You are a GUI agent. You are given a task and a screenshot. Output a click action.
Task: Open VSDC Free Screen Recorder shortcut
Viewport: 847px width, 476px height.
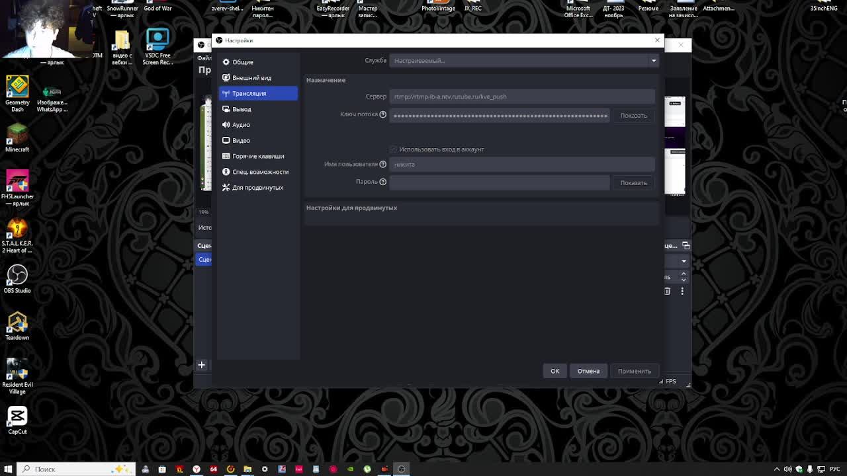tap(157, 47)
